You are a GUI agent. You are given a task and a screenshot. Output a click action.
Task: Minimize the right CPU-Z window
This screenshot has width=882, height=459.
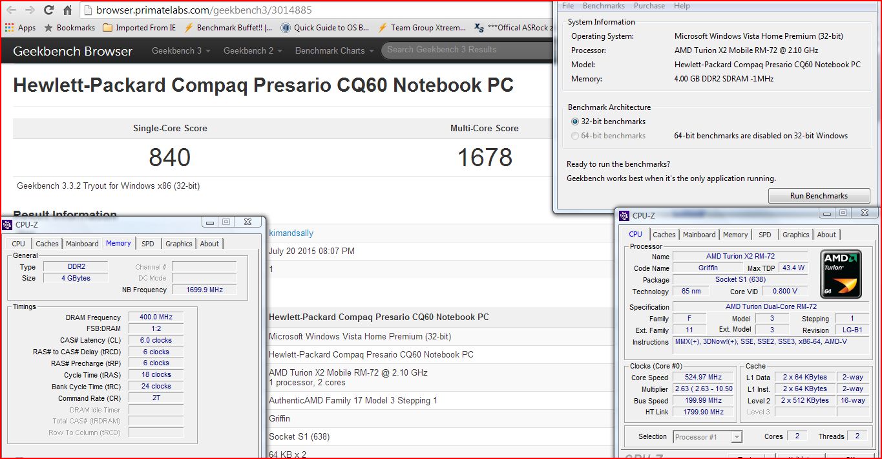coord(827,213)
